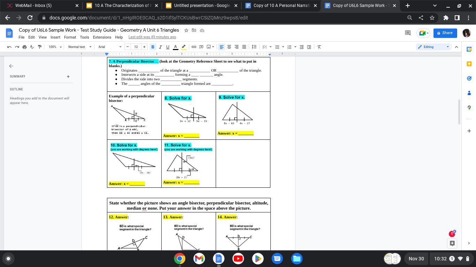The height and width of the screenshot is (267, 476).
Task: Open the File menu
Action: (22, 37)
